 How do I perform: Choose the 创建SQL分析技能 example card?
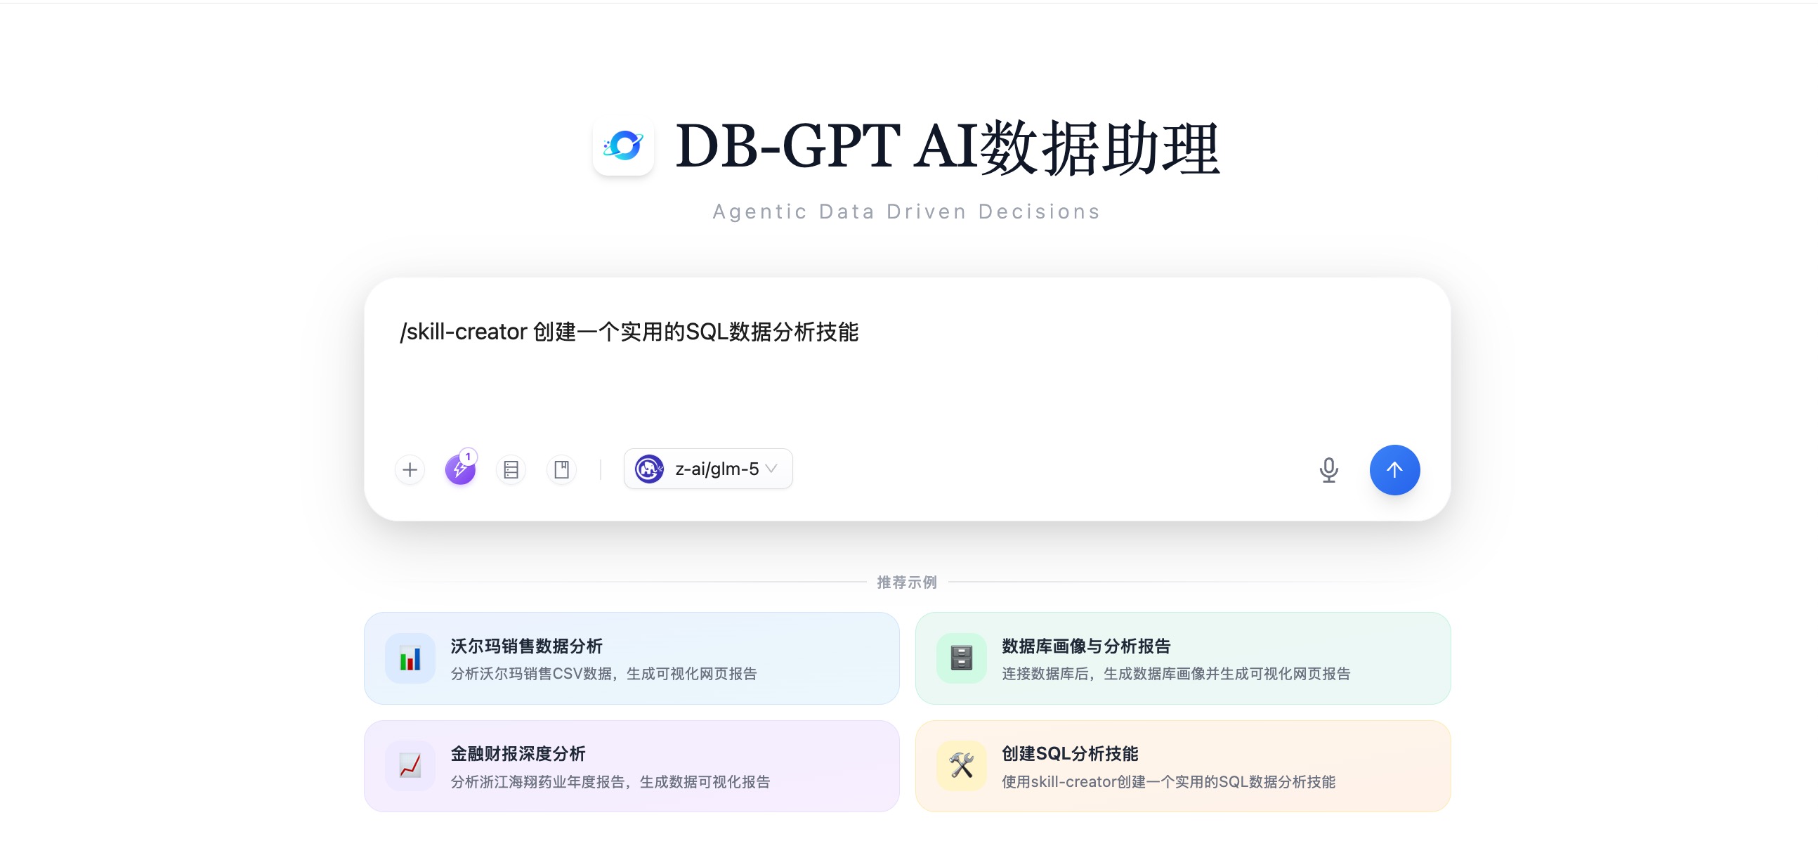1183,766
